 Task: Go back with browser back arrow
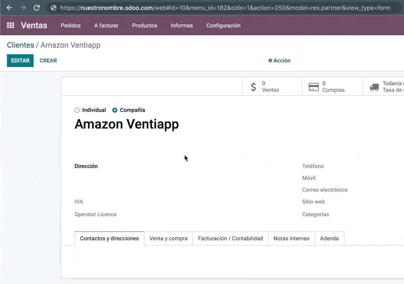[x=10, y=8]
